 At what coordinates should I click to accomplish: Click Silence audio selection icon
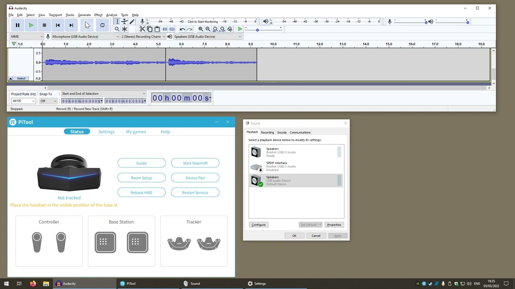pos(172,29)
